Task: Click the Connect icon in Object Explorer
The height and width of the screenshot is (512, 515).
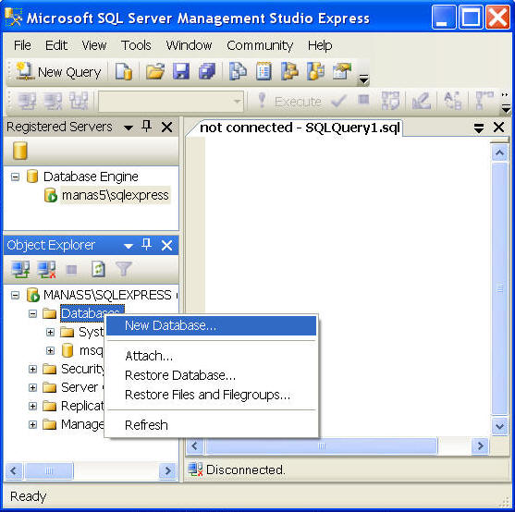Action: pos(20,270)
